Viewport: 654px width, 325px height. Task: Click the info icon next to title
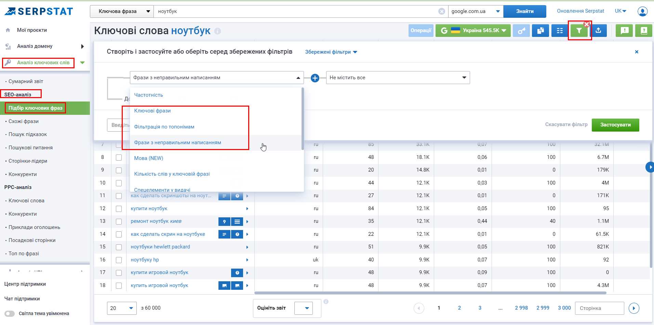[217, 31]
